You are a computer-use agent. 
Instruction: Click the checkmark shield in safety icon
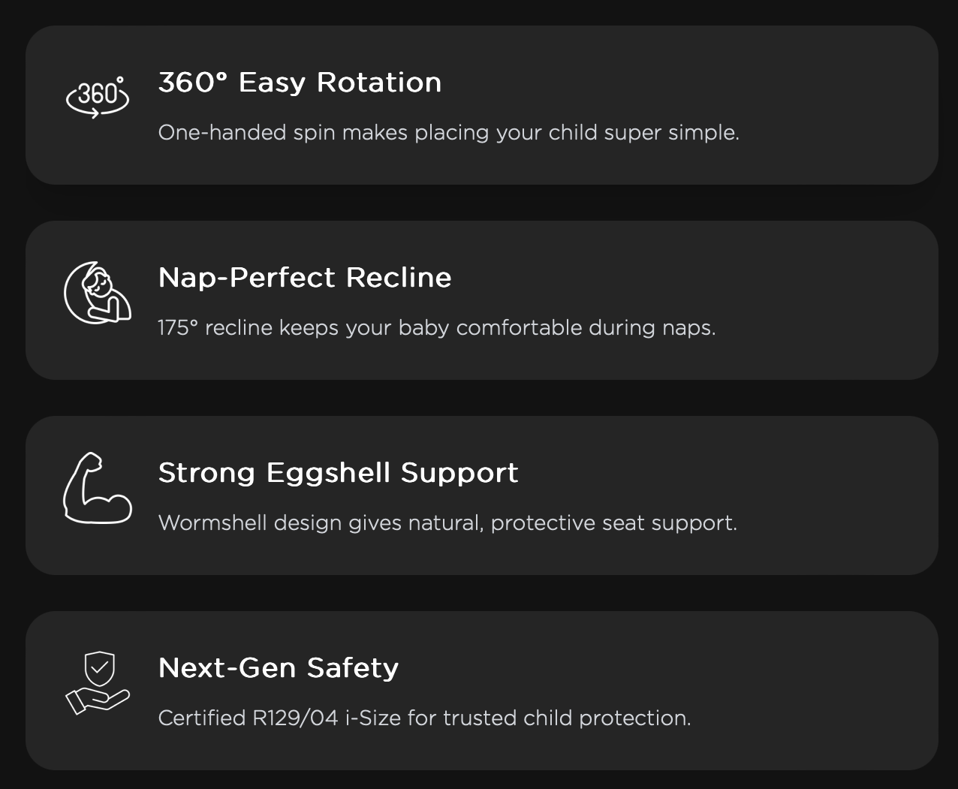click(99, 667)
